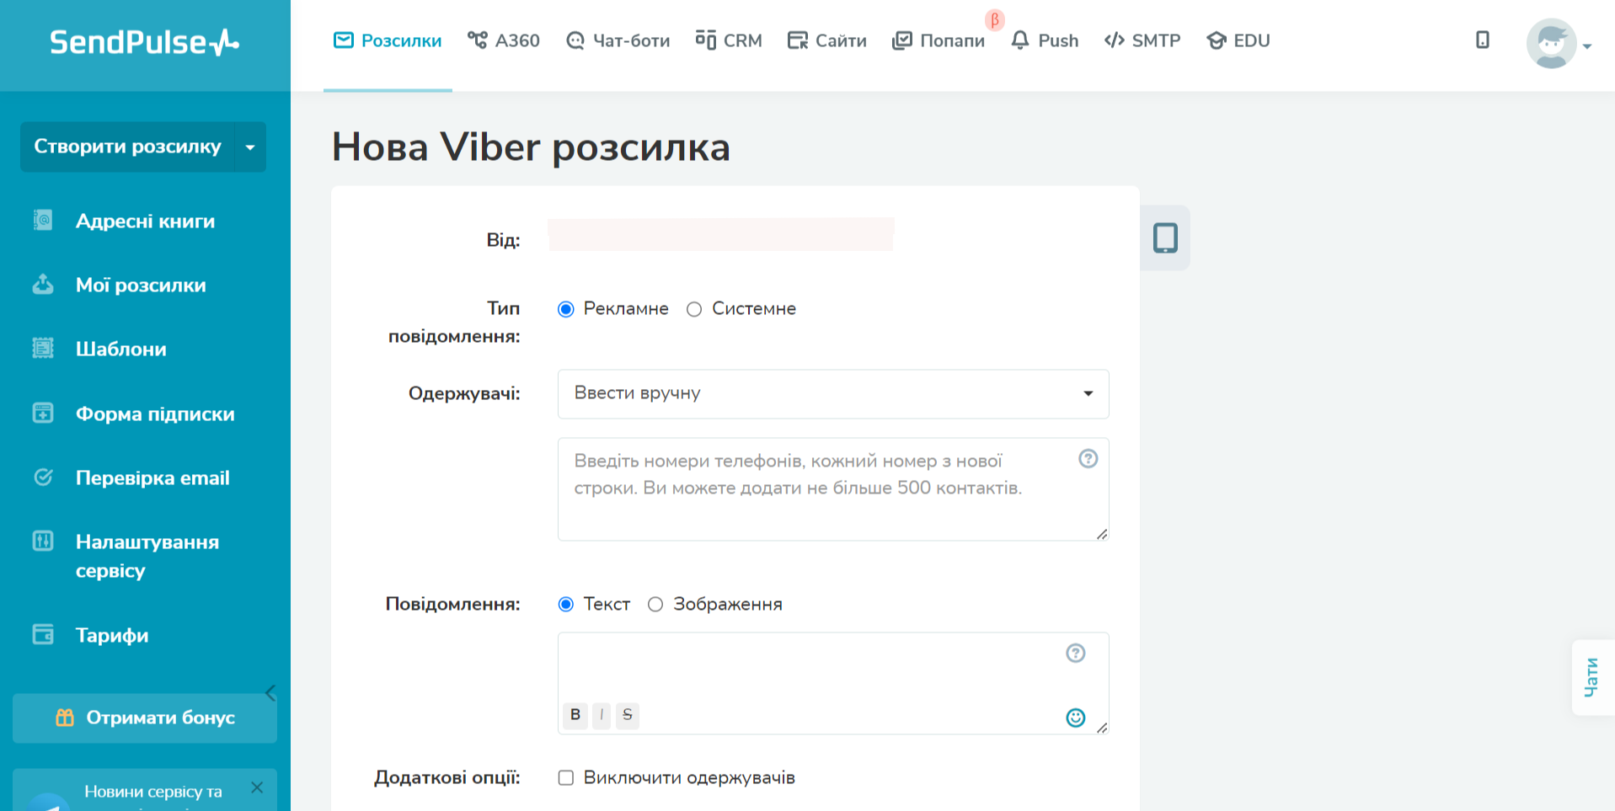Select the Рекламне message type
Viewport: 1615px width, 811px height.
pyautogui.click(x=566, y=309)
